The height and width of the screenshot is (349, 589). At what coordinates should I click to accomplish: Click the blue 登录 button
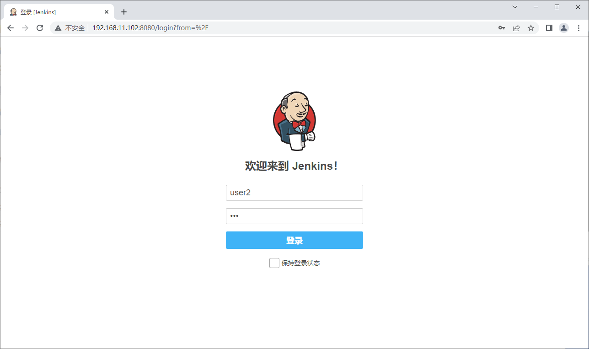pyautogui.click(x=294, y=240)
